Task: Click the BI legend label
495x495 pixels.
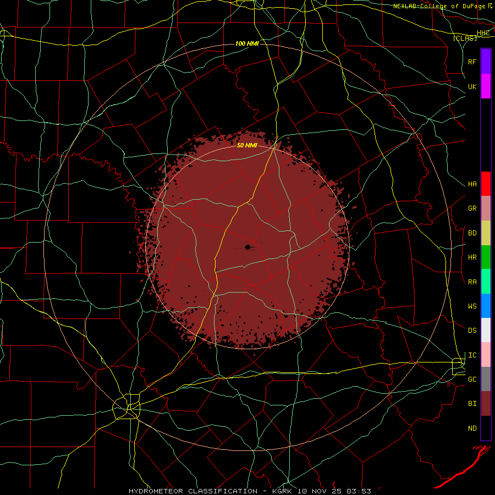Action: (x=472, y=404)
